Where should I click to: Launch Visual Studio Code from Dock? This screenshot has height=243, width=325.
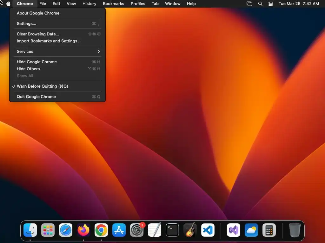(208, 230)
